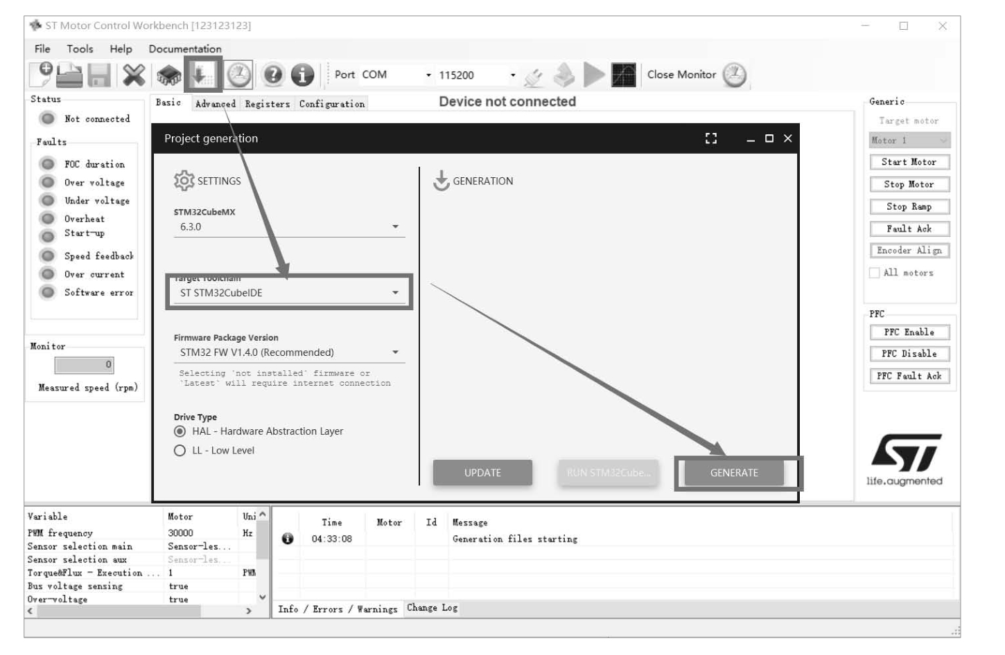Click the Stop Ramp button
This screenshot has width=1005, height=655.
pos(909,206)
